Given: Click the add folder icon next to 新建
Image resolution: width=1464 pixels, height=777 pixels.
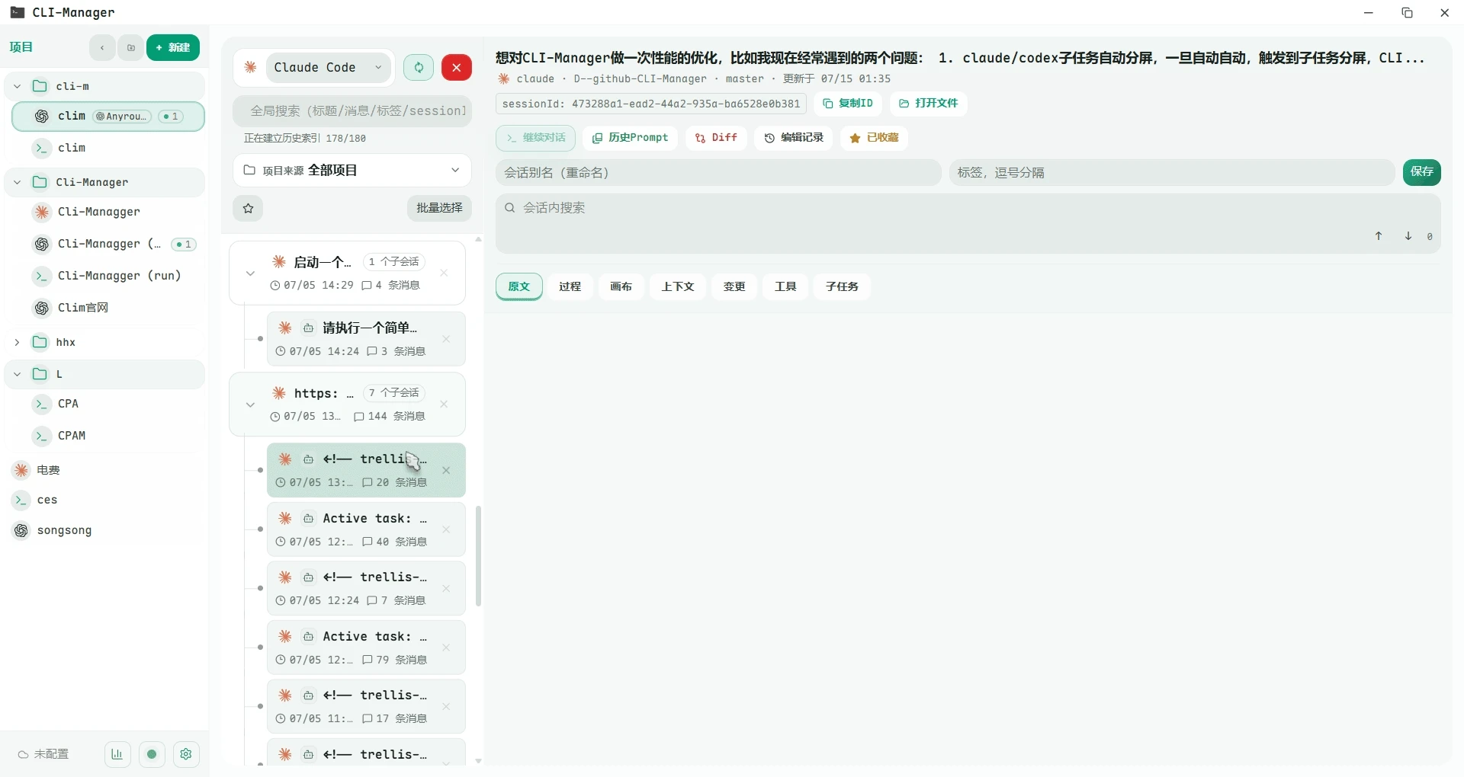Looking at the screenshot, I should click(x=131, y=47).
